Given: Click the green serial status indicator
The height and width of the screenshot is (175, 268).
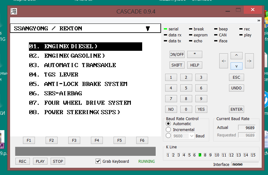Looking at the screenshot, I should [x=165, y=29].
